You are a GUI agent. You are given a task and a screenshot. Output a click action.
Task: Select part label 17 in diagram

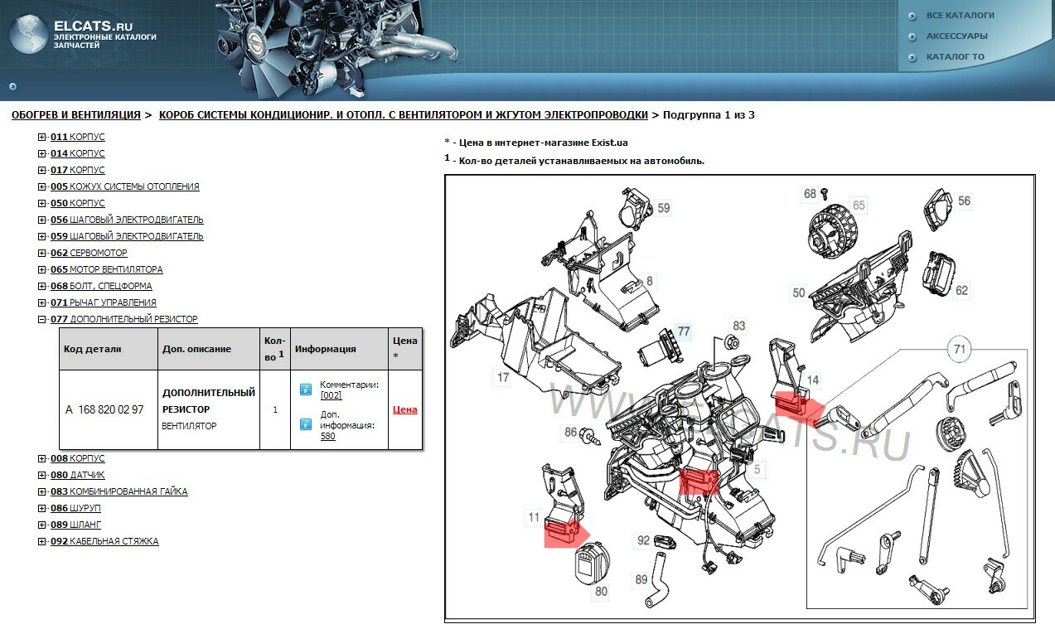[502, 378]
